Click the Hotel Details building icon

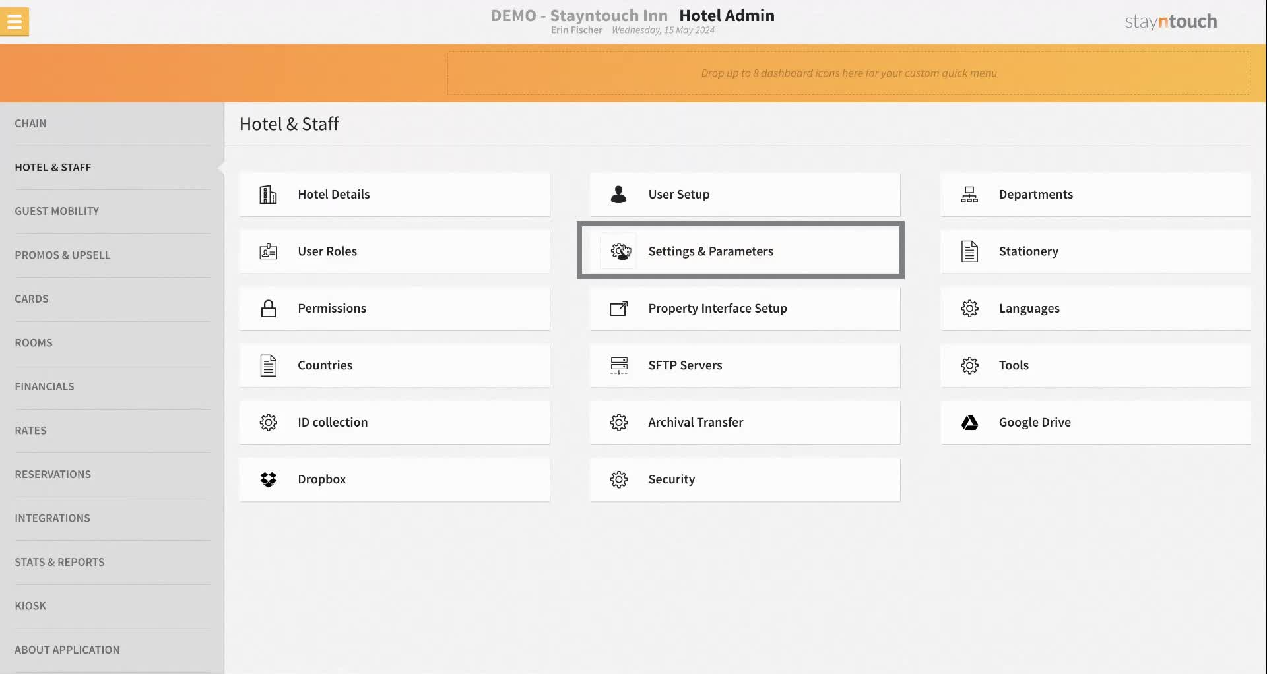268,195
